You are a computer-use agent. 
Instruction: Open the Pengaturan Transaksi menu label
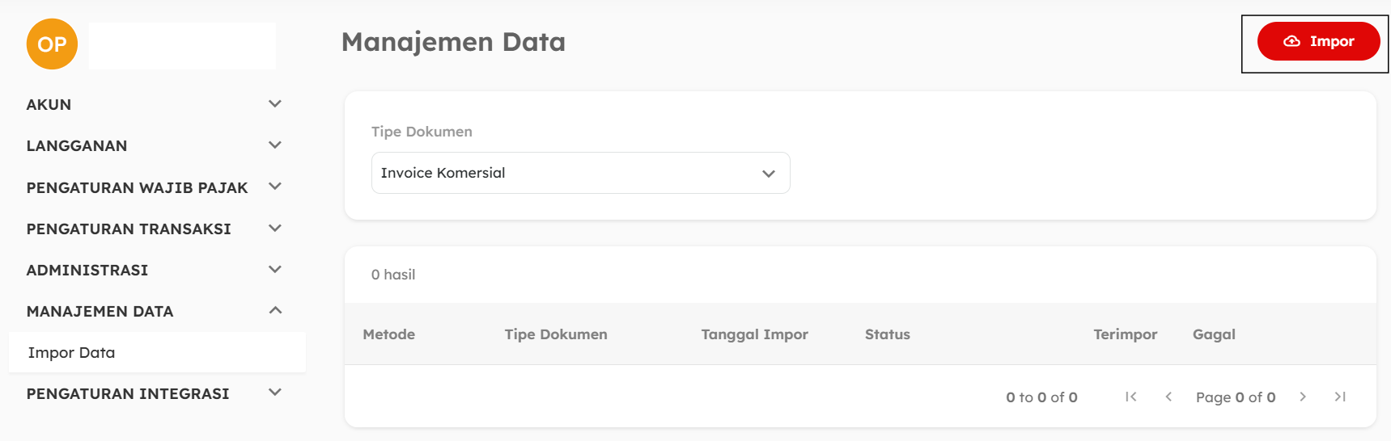click(x=129, y=229)
